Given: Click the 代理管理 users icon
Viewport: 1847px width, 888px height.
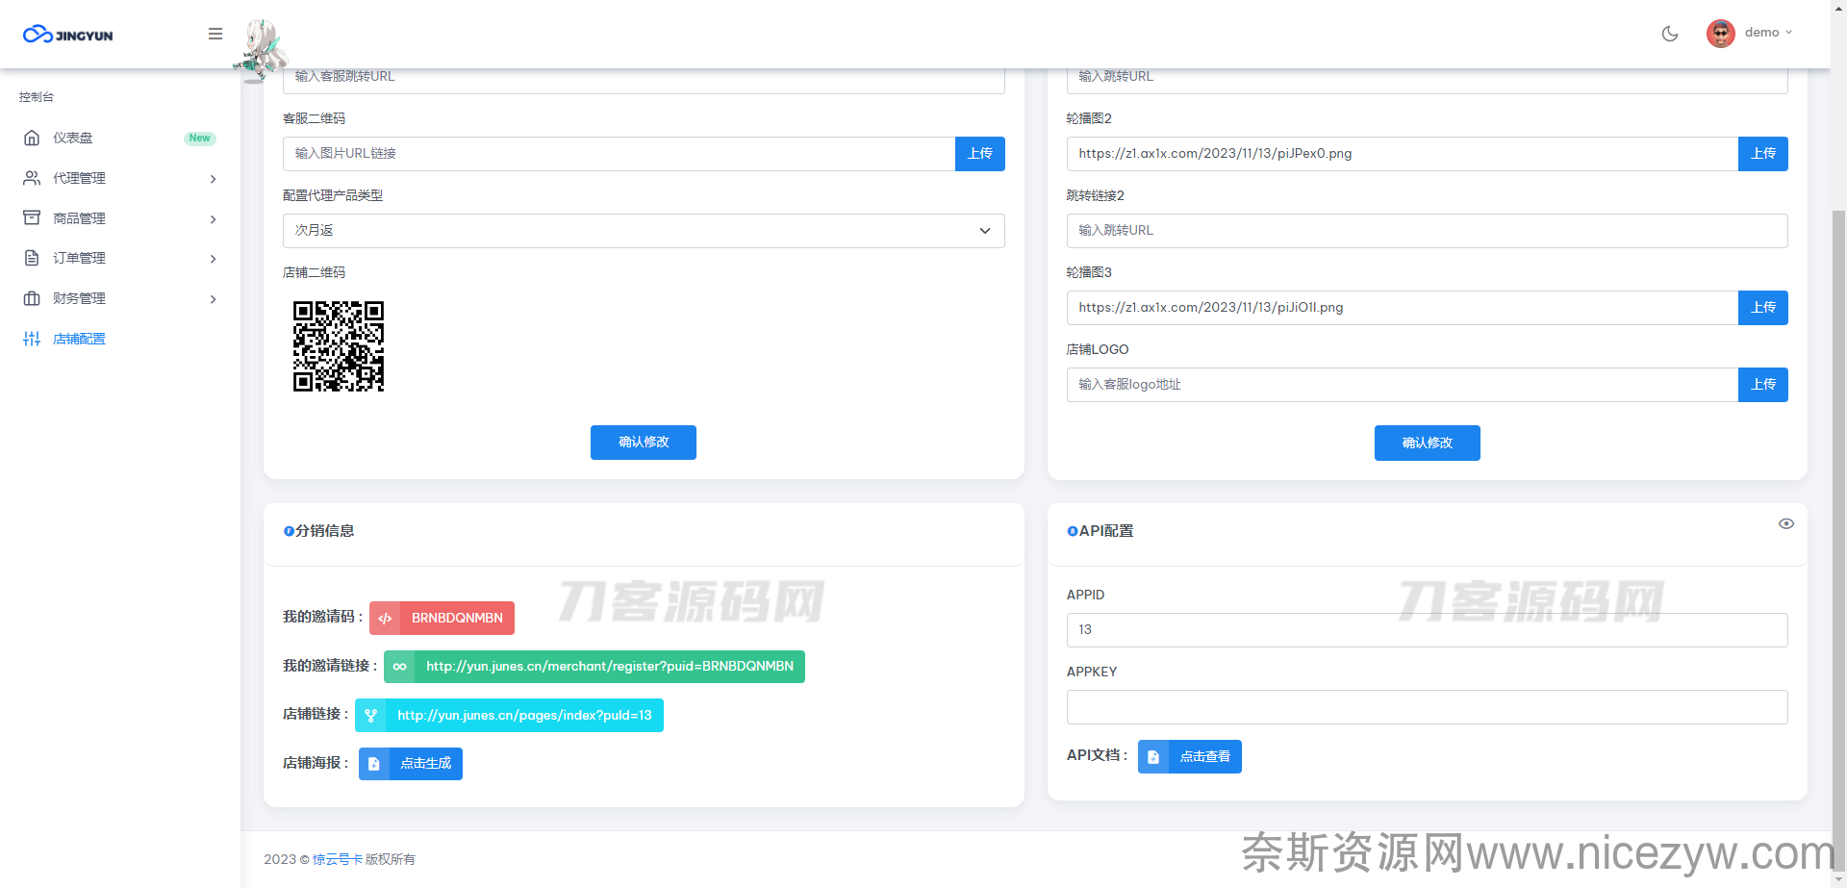Looking at the screenshot, I should click(32, 178).
